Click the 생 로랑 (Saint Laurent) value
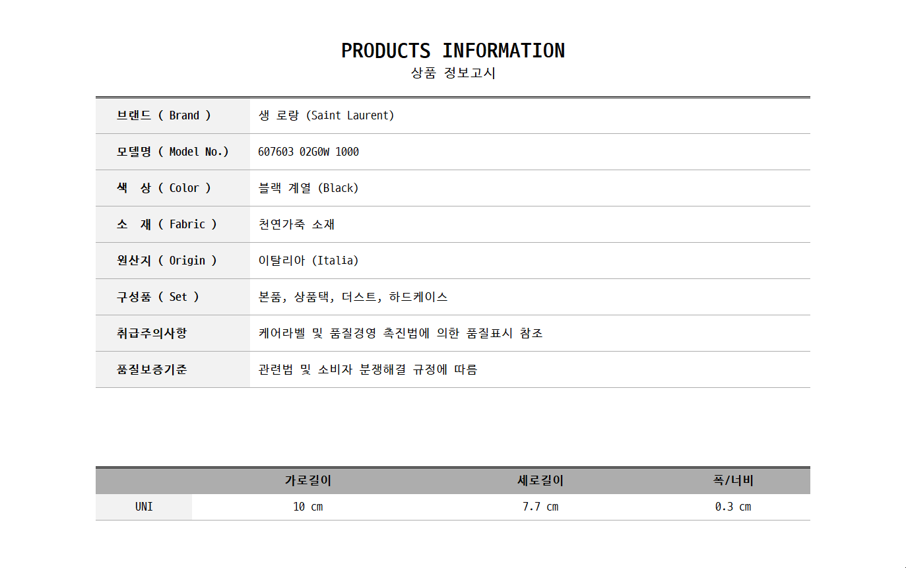Viewport: 906px width, 568px height. 326,115
